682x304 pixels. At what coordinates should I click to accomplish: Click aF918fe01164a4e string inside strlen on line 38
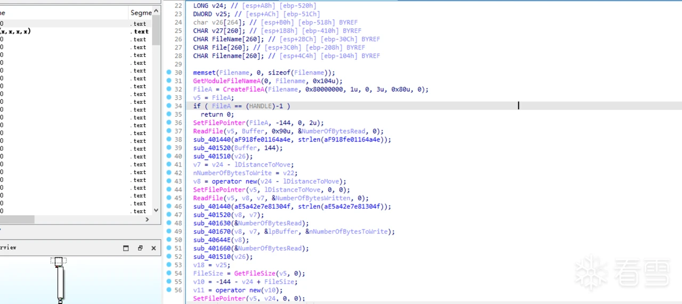[354, 139]
